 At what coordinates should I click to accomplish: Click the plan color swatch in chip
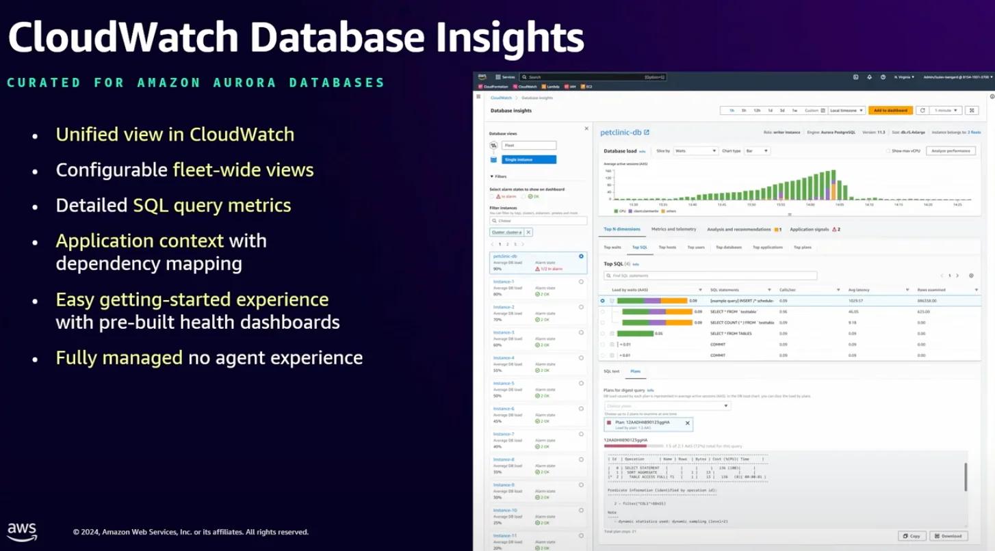click(x=609, y=423)
